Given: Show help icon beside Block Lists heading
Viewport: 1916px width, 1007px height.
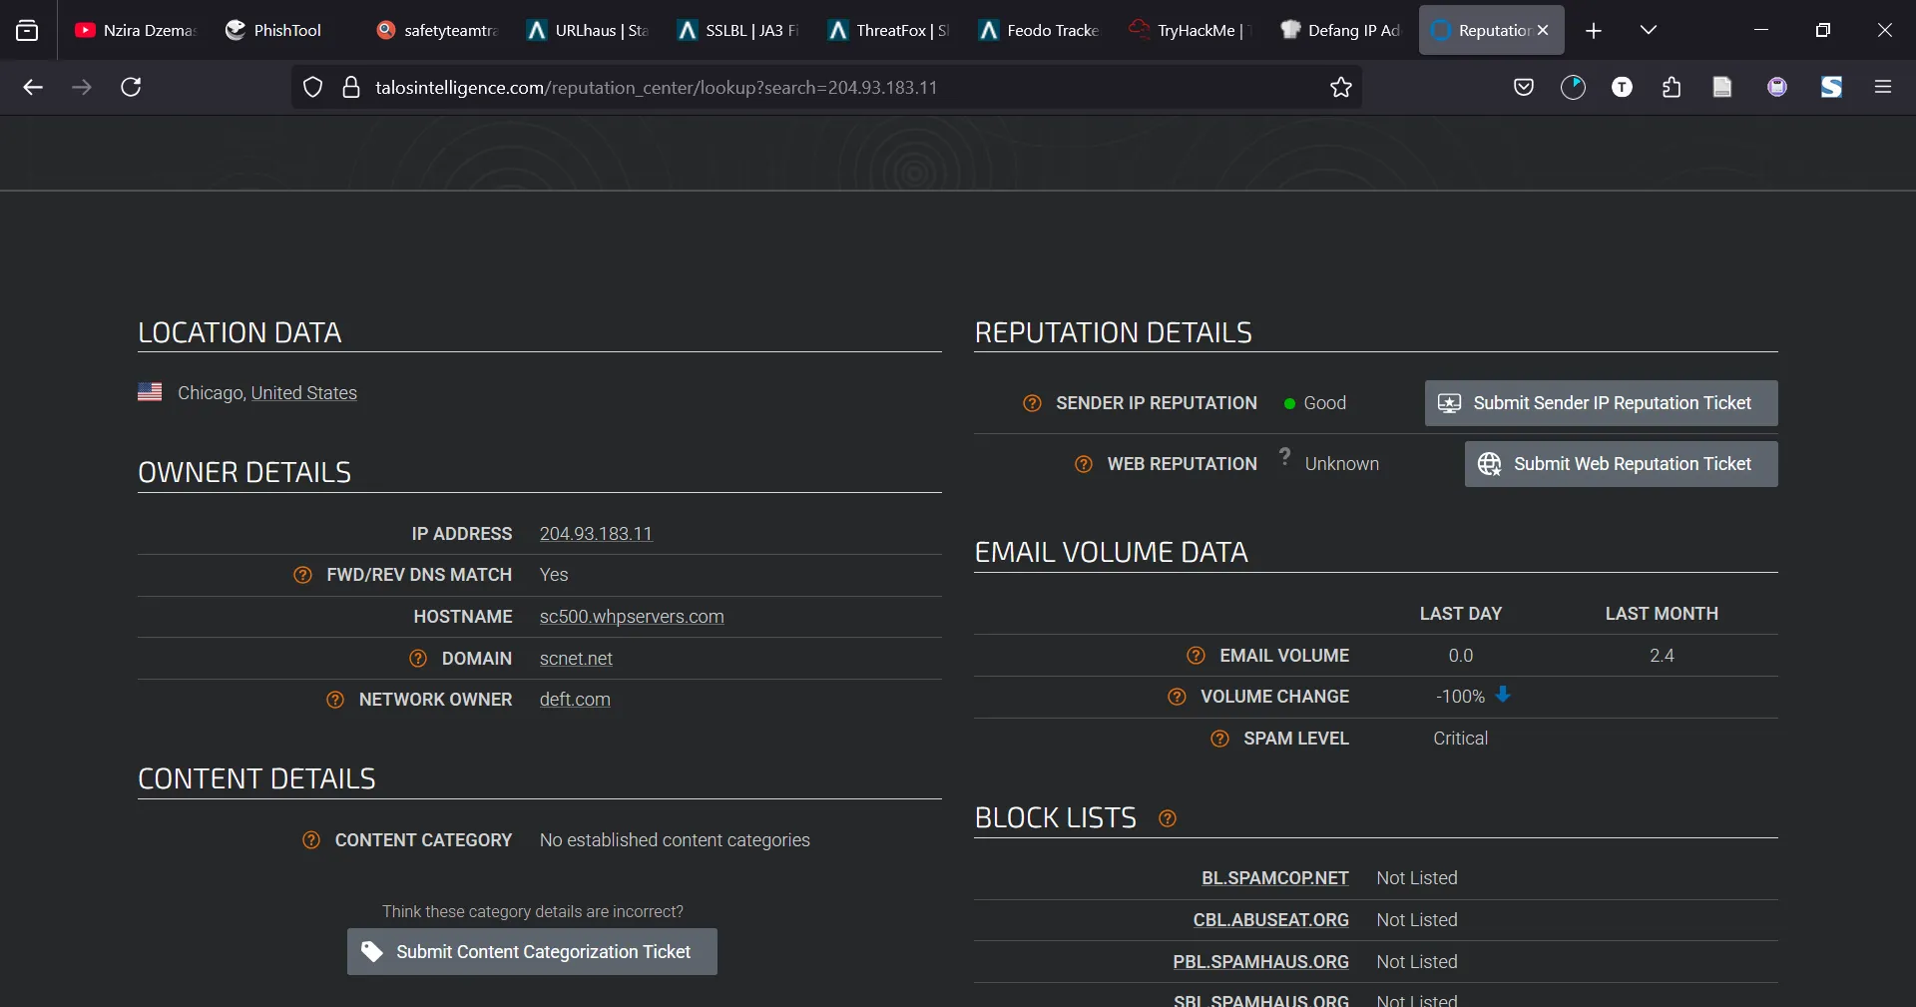Looking at the screenshot, I should [1168, 818].
